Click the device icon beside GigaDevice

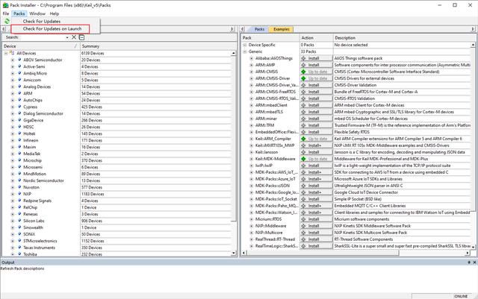pyautogui.click(x=19, y=120)
